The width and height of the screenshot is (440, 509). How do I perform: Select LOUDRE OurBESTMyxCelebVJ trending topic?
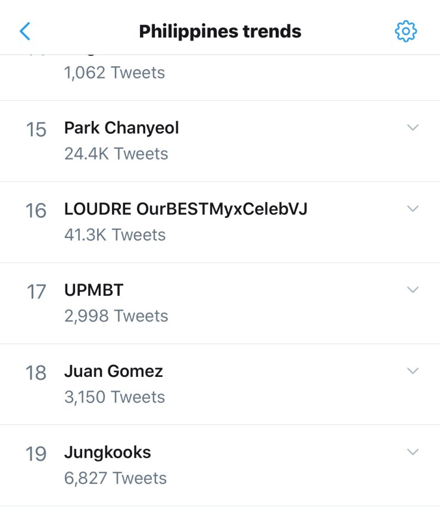186,209
